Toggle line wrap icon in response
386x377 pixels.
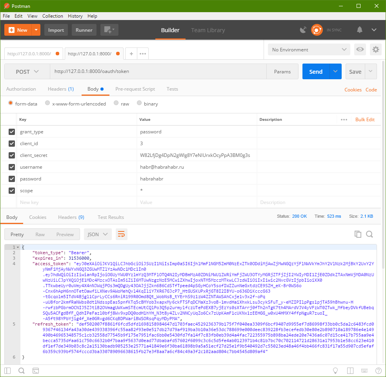(x=121, y=234)
